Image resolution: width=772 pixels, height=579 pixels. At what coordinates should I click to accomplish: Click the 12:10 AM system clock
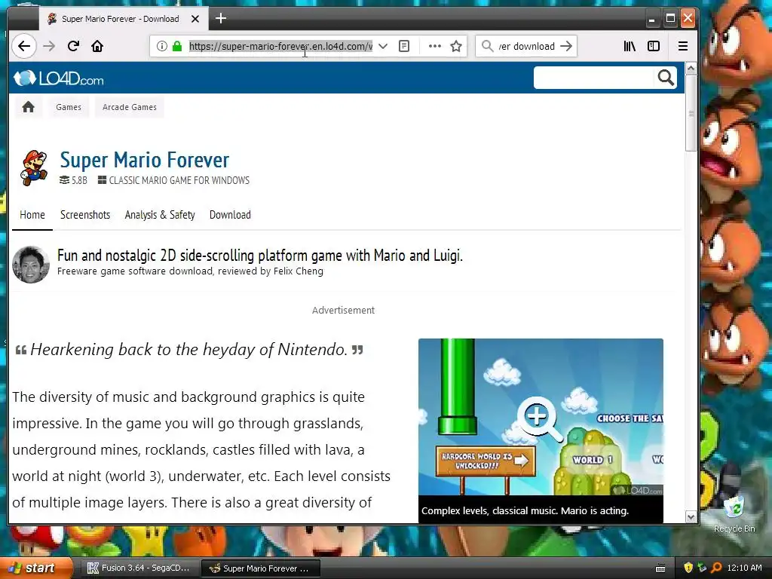click(744, 568)
